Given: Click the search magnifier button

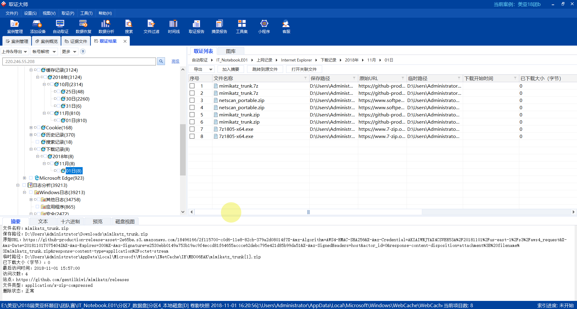Looking at the screenshot, I should (x=161, y=61).
